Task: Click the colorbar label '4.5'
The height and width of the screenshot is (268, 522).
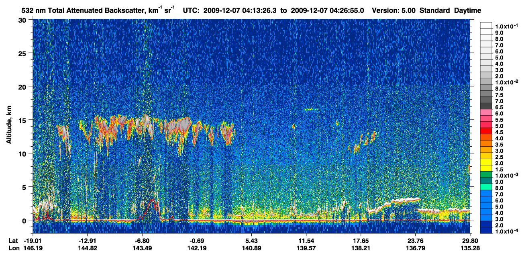Action: click(x=500, y=132)
